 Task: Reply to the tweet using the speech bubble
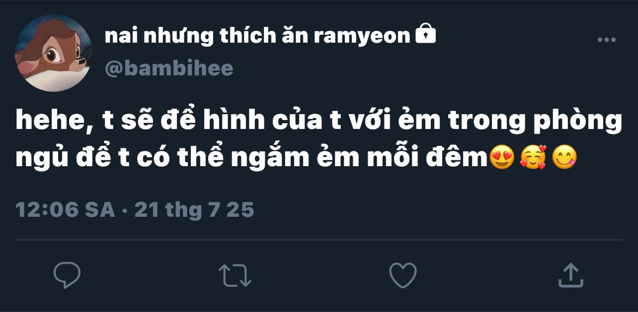click(67, 275)
